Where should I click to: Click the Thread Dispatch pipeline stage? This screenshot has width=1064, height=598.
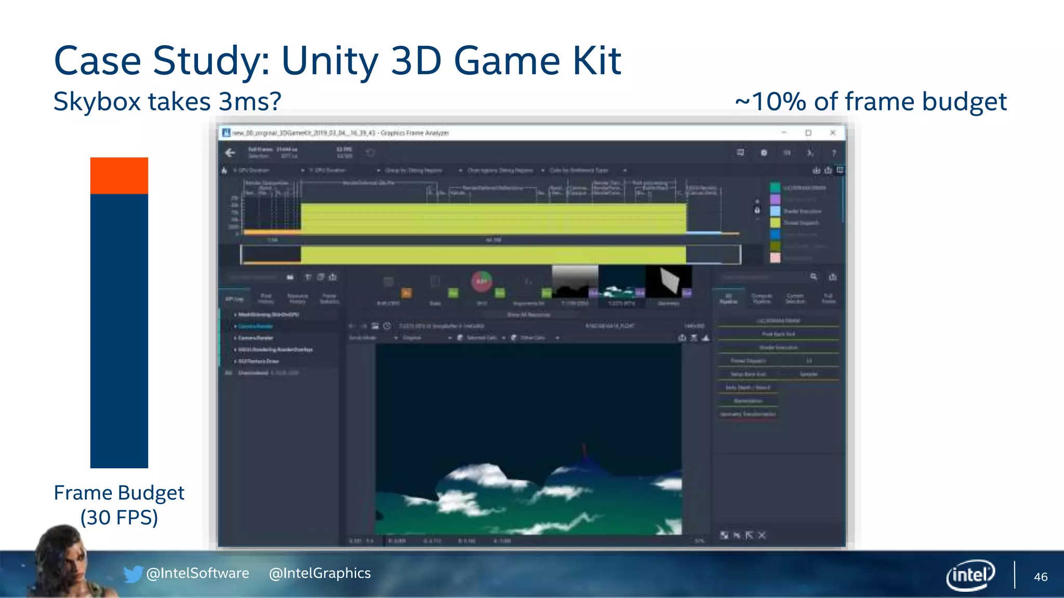point(748,361)
